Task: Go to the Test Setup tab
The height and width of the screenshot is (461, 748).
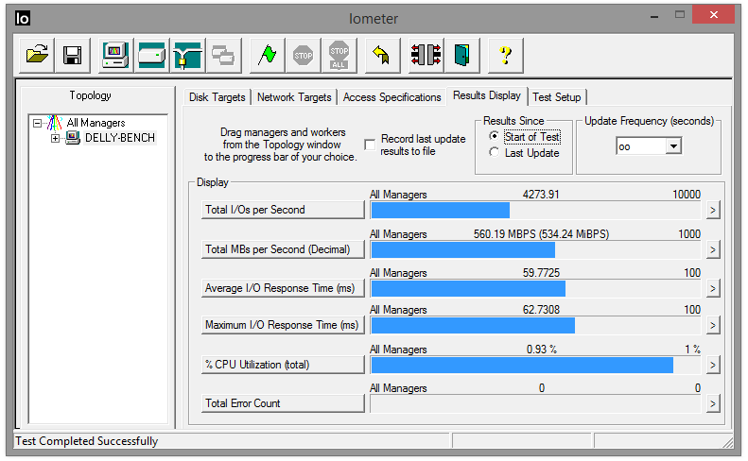Action: (x=557, y=97)
